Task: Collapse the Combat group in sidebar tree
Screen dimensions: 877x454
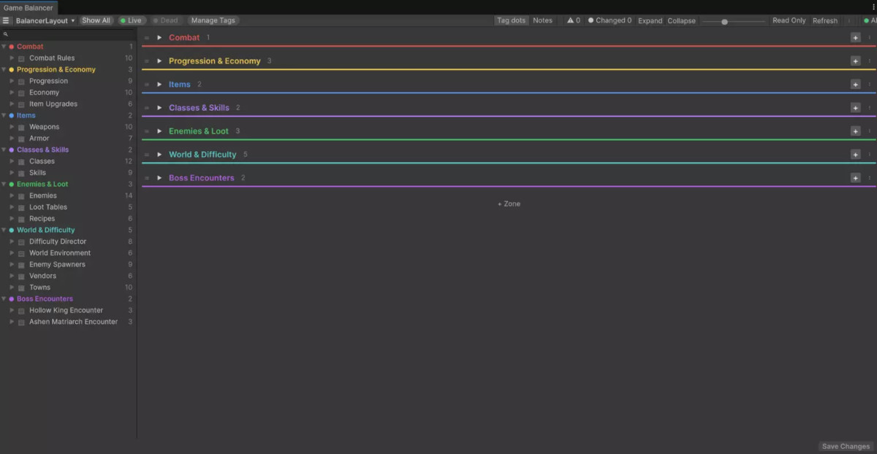Action: click(4, 47)
